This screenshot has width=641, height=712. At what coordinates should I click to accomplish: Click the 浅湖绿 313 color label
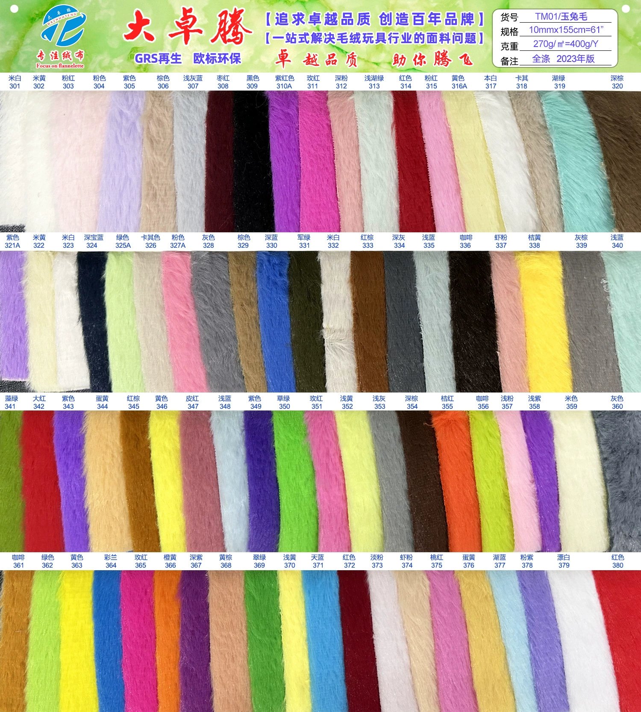[374, 82]
